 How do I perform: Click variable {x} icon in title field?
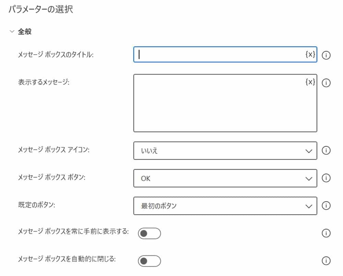pyautogui.click(x=310, y=54)
